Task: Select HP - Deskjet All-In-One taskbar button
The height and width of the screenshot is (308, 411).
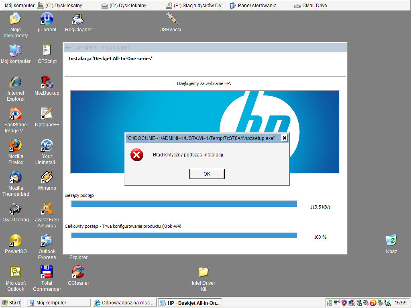Action: (189, 303)
